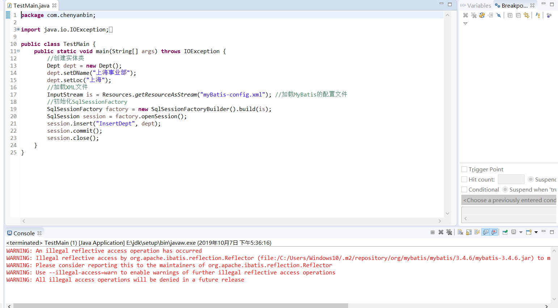Screen dimensions: 558x308
Task: Click the getResourceAsStream method call
Action: coord(166,95)
